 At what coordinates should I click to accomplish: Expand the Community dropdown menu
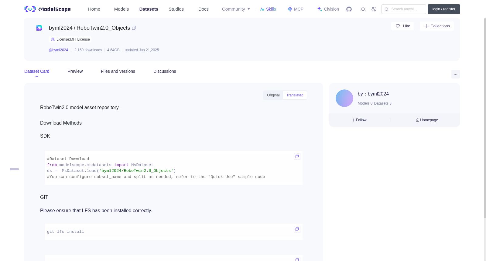tap(236, 9)
